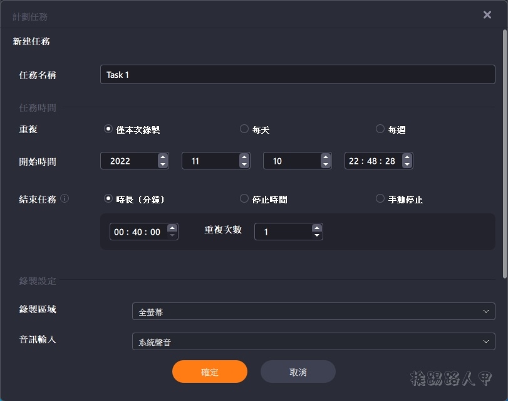Increase the year 2022 with up arrow
Viewport: 508px width, 401px height.
(x=163, y=158)
